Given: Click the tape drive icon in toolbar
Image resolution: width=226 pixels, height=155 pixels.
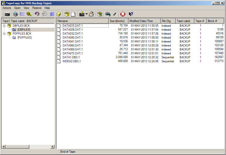Looking at the screenshot, I should click(x=7, y=14).
